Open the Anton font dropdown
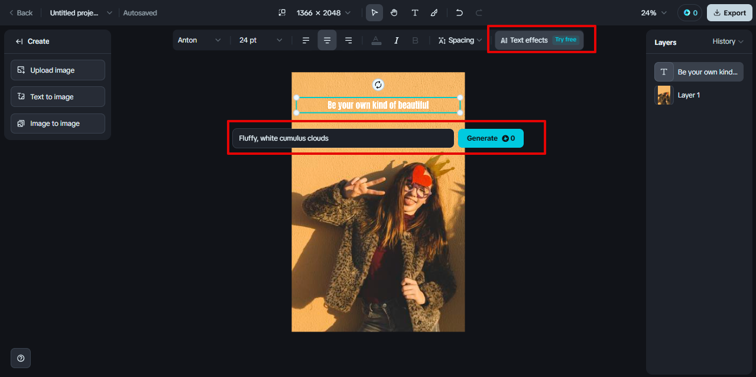Viewport: 756px width, 377px height. [199, 40]
